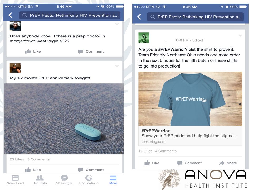Viewport: 253px width, 190px height.
Task: Share the PrEPWarrior shirt post
Action: [x=228, y=163]
